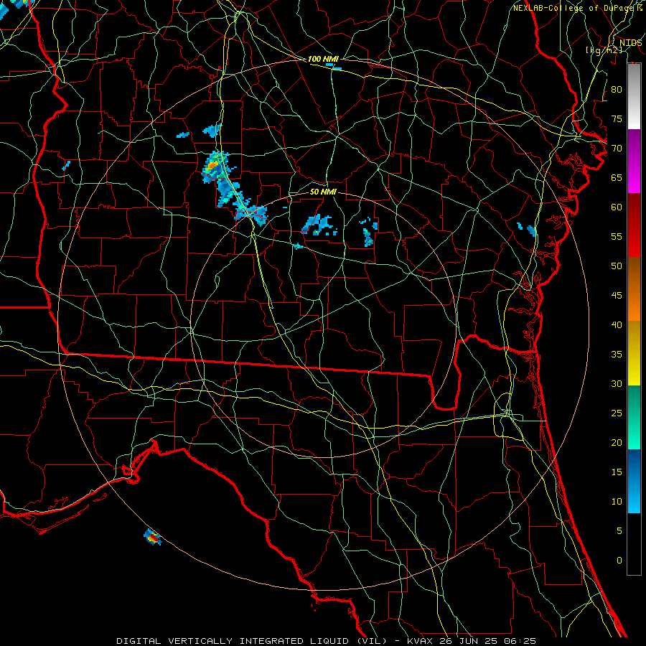Pick the purple-magenta segment of the color bar

pos(634,161)
